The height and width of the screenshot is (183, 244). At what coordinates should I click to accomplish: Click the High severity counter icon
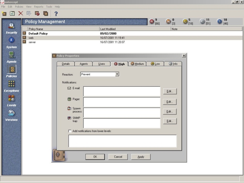point(152,21)
